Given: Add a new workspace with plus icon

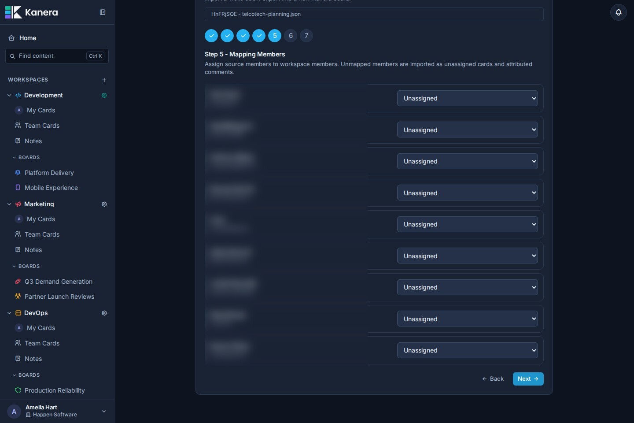Looking at the screenshot, I should [104, 80].
